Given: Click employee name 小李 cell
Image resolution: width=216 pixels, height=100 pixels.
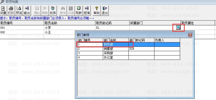Looking at the screenshot, I should pyautogui.click(x=70, y=28).
